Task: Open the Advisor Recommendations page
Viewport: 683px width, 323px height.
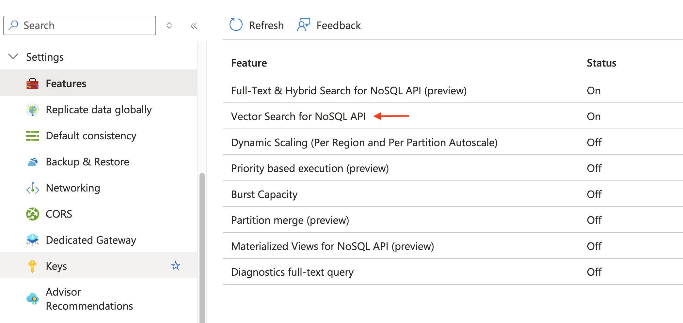Action: (89, 299)
